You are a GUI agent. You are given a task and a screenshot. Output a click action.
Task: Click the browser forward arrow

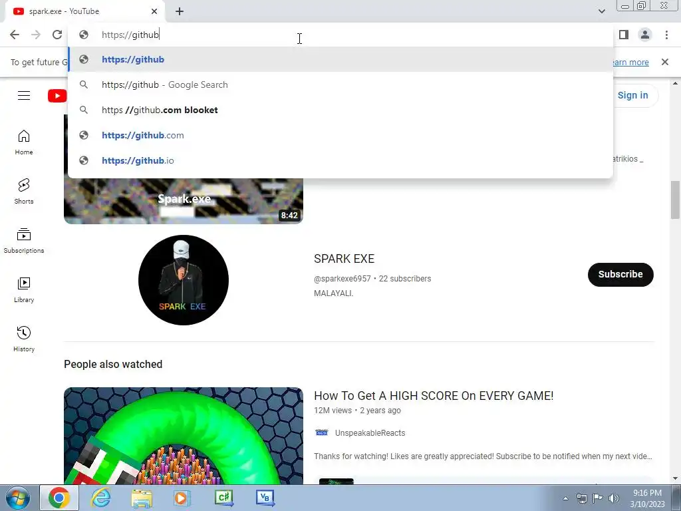(x=36, y=35)
